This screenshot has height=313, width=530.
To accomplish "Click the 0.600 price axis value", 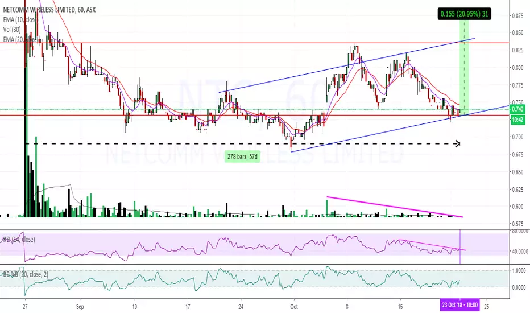I will click(x=518, y=207).
